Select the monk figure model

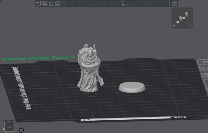click(90, 68)
